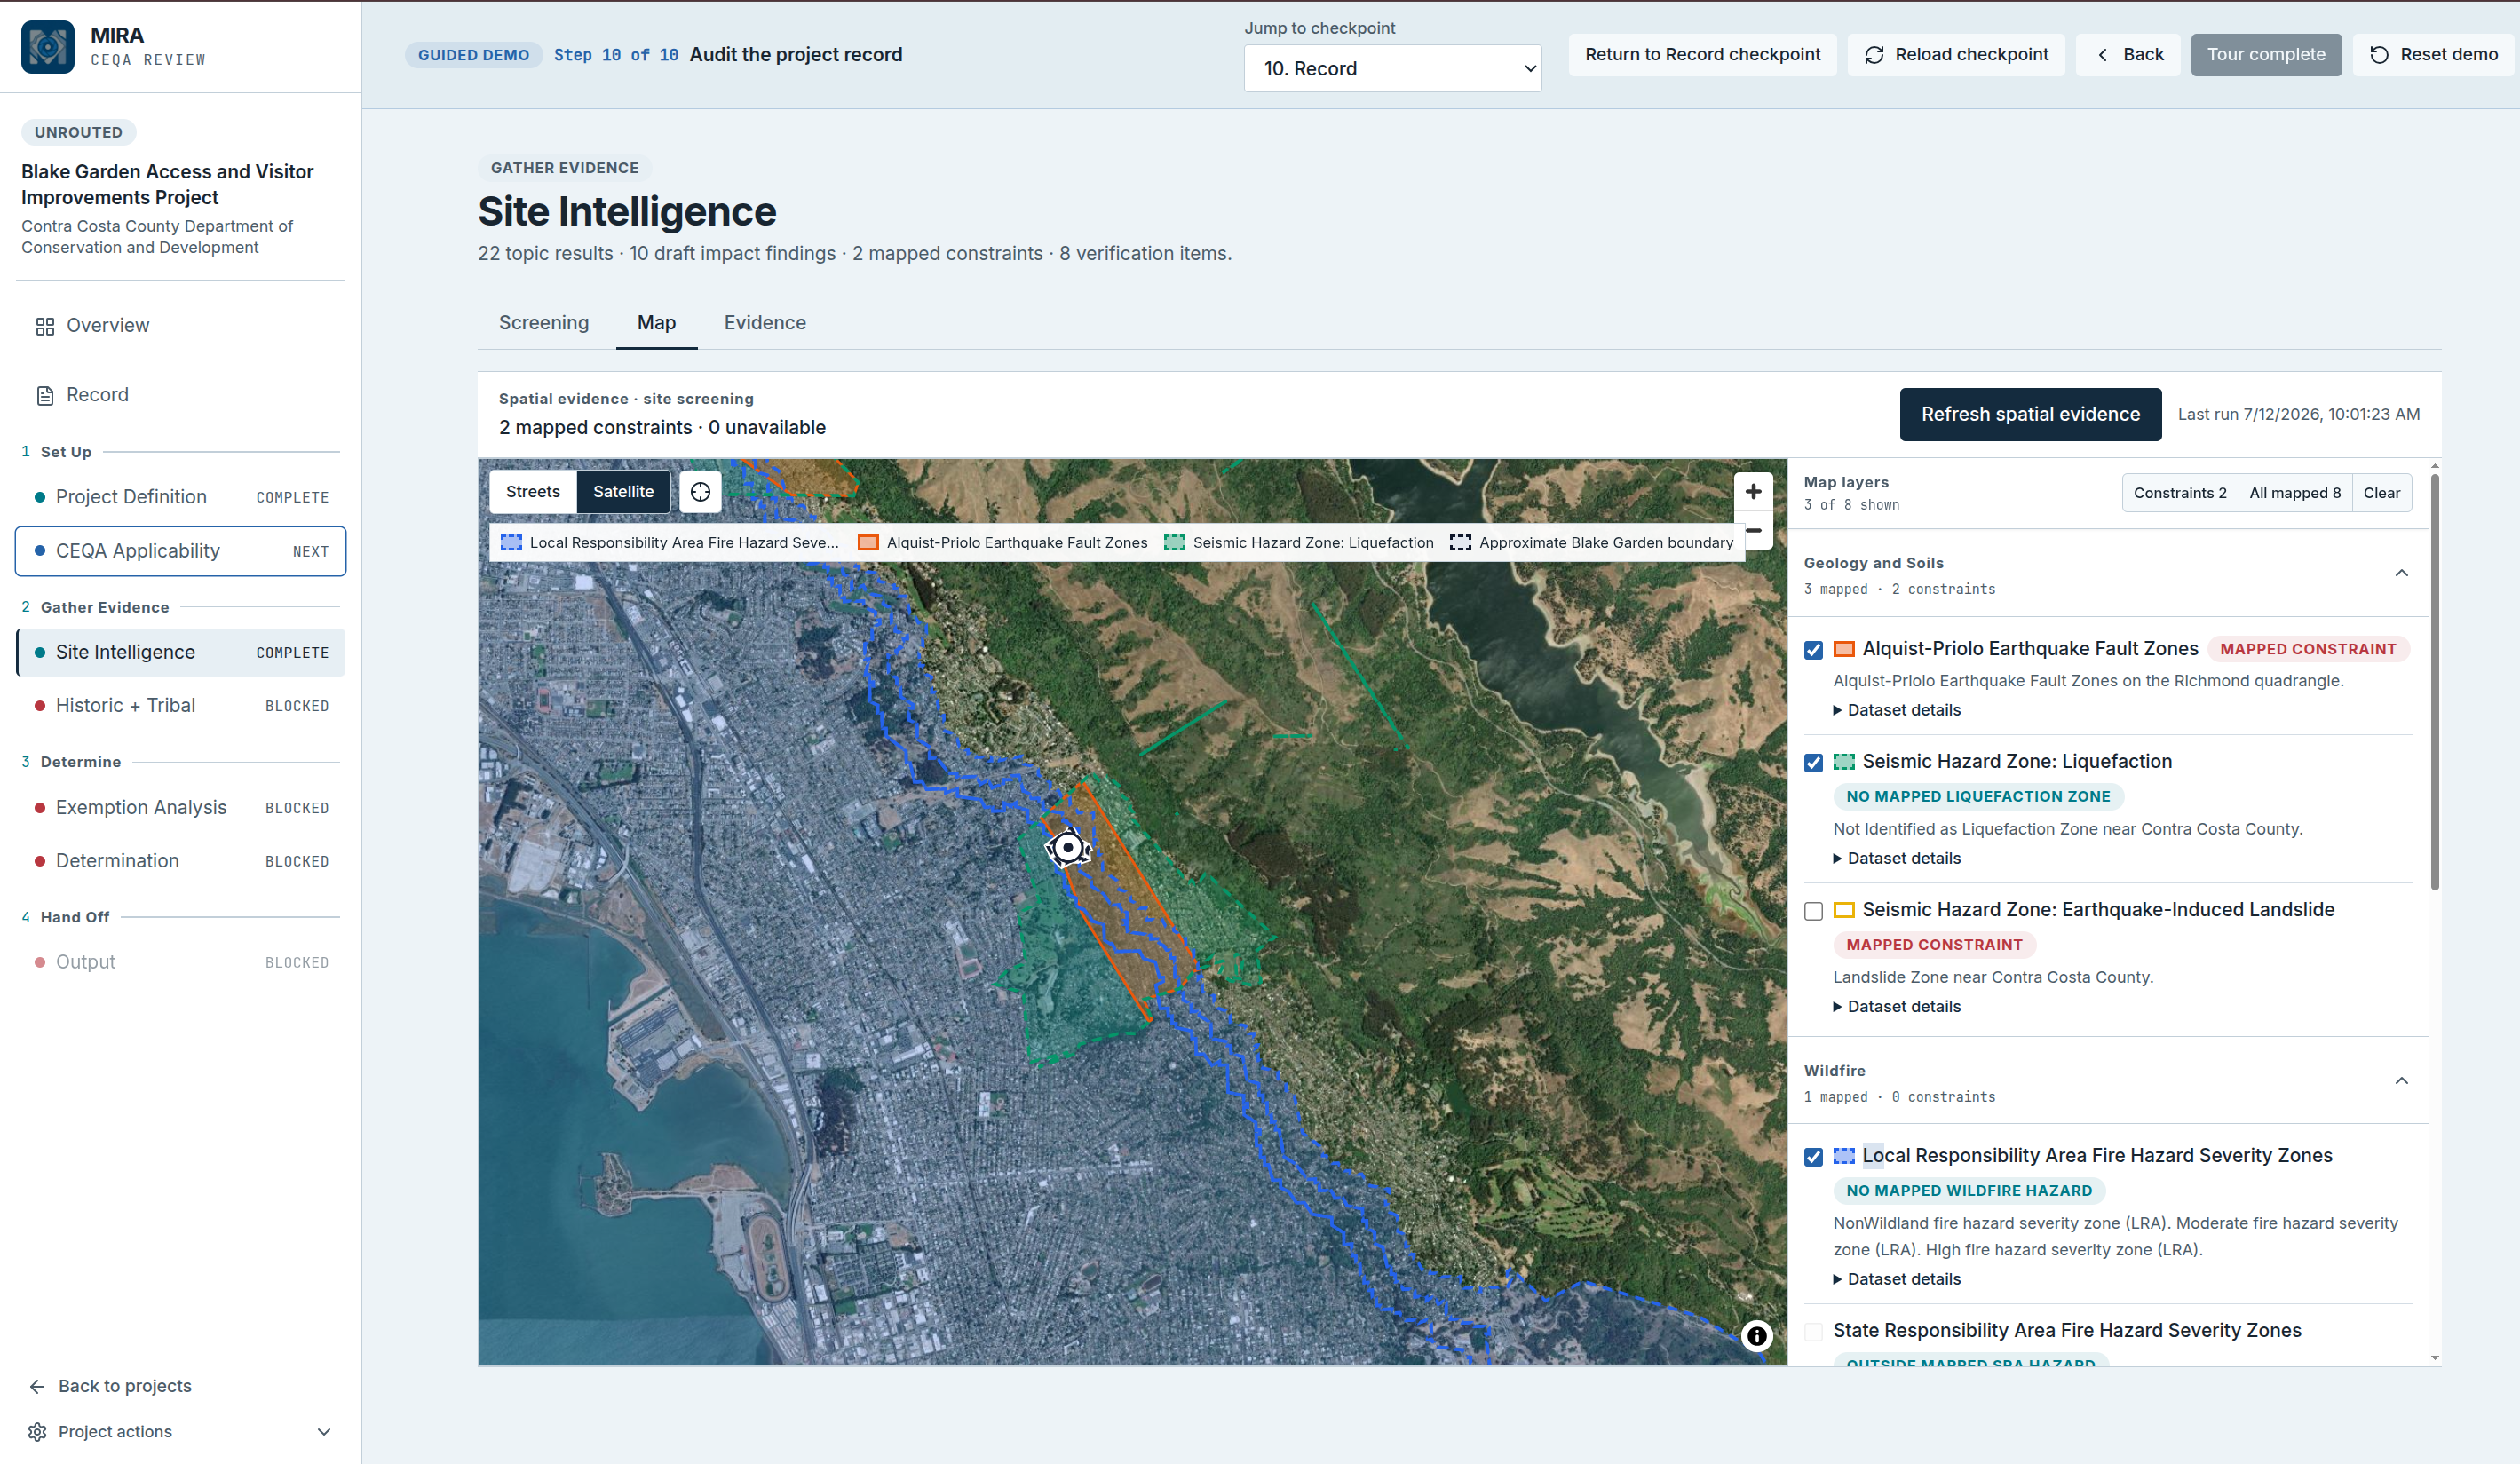The width and height of the screenshot is (2520, 1464).
Task: Click the layers panel vertical scrollbar
Action: (x=2434, y=680)
